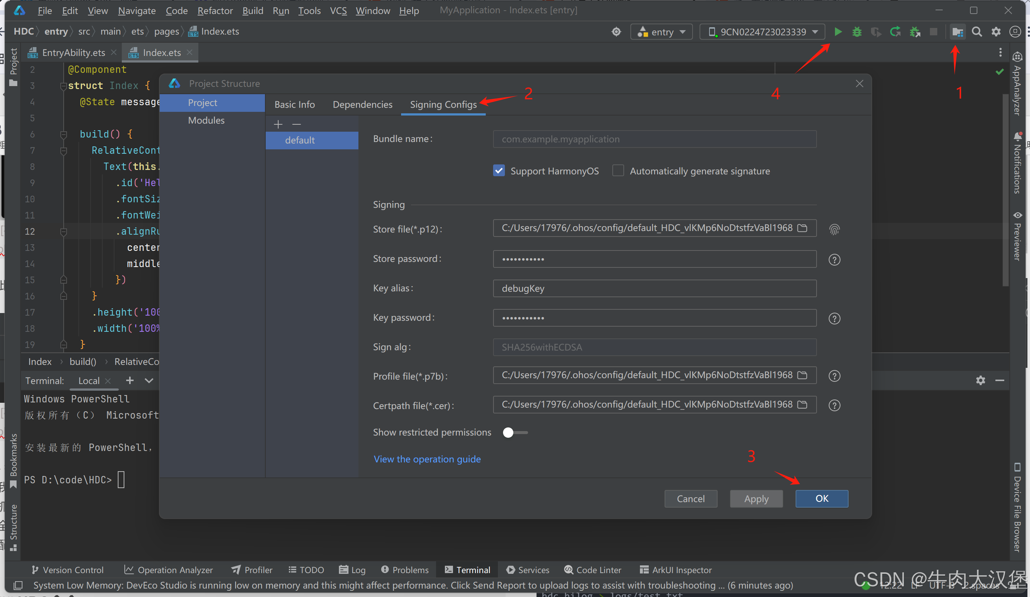Open the Profiler tool window tab

click(252, 570)
